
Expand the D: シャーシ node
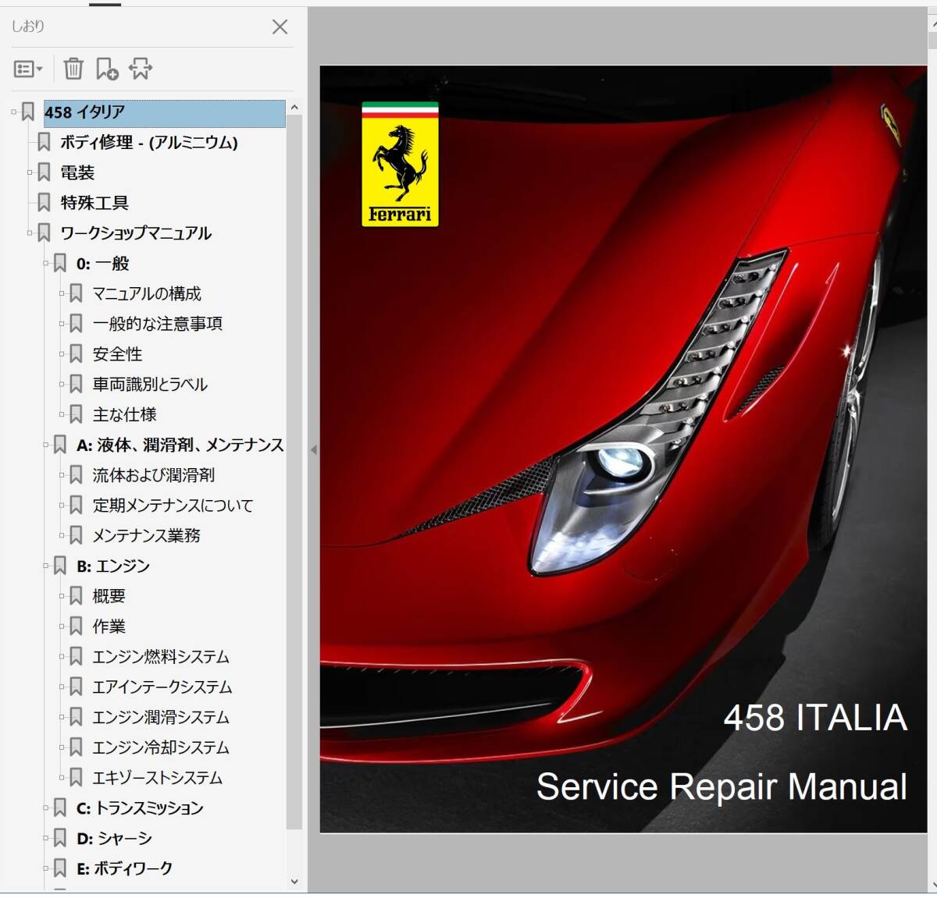46,839
